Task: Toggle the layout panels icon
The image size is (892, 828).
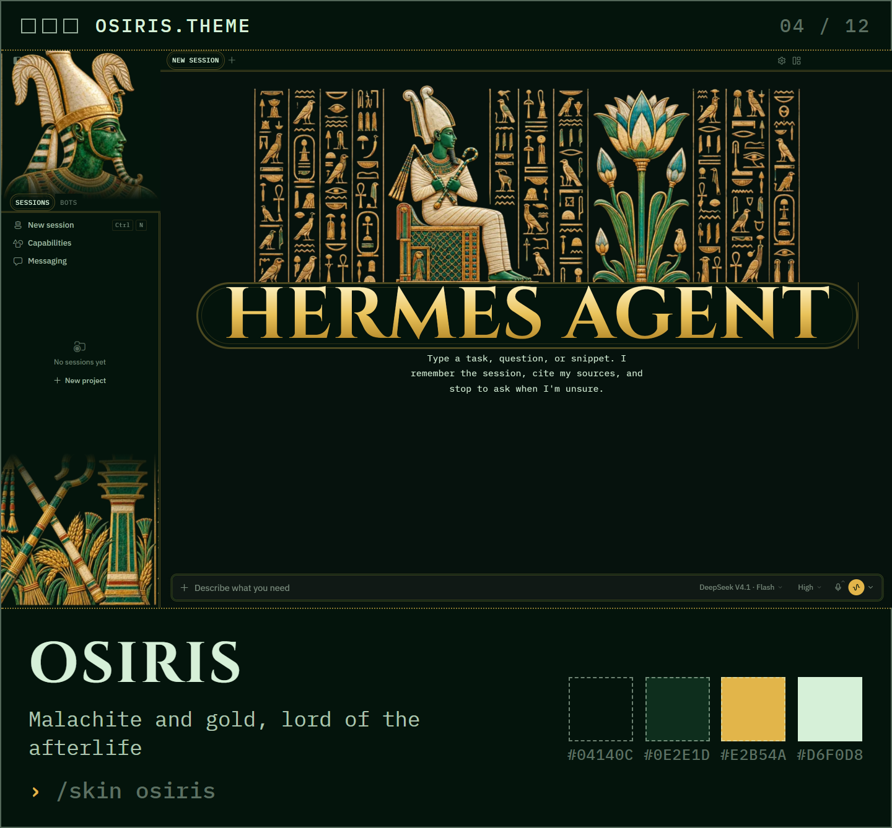Action: pyautogui.click(x=797, y=61)
